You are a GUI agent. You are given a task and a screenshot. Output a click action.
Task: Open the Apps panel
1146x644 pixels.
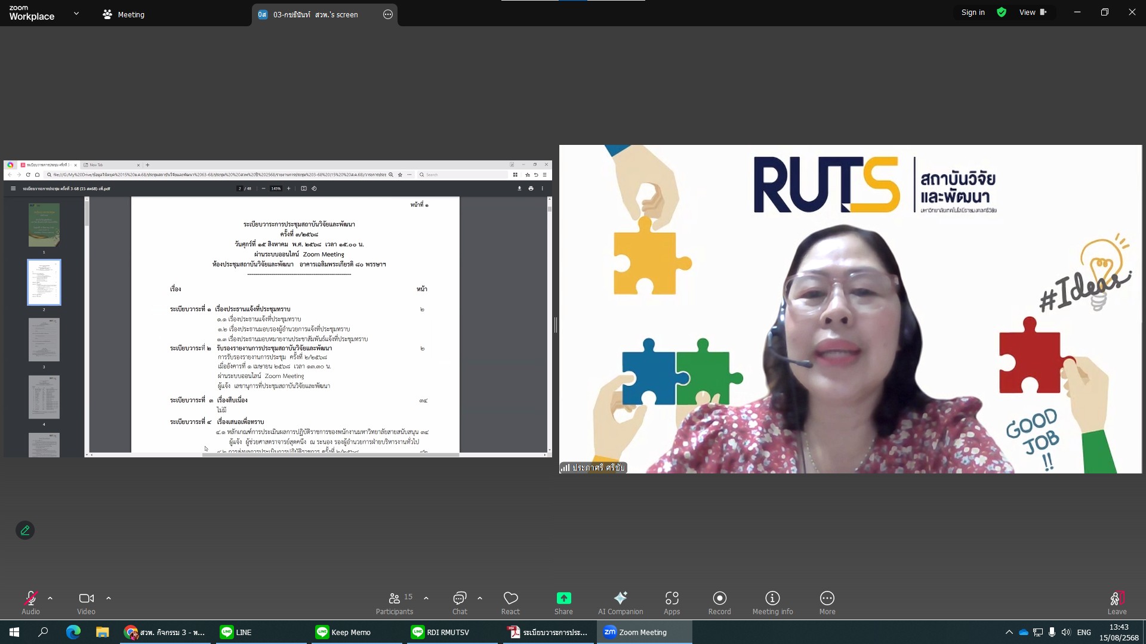(672, 602)
